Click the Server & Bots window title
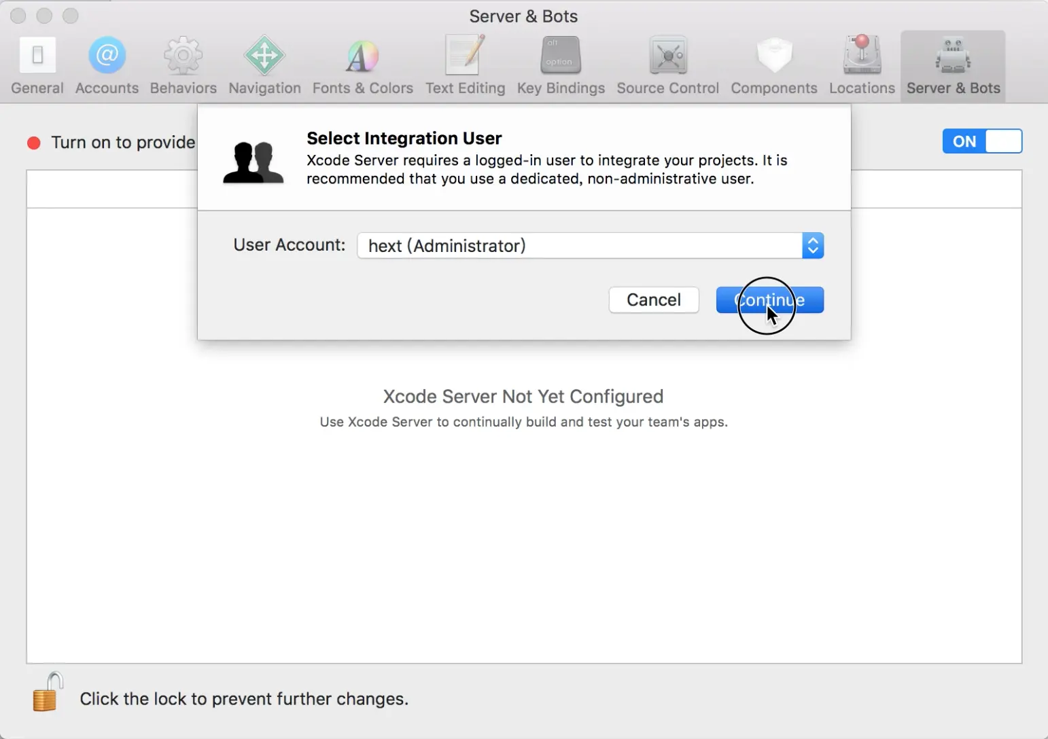 tap(523, 16)
